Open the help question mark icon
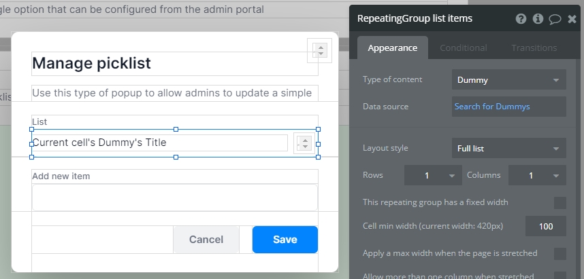Image resolution: width=584 pixels, height=279 pixels. [x=521, y=19]
